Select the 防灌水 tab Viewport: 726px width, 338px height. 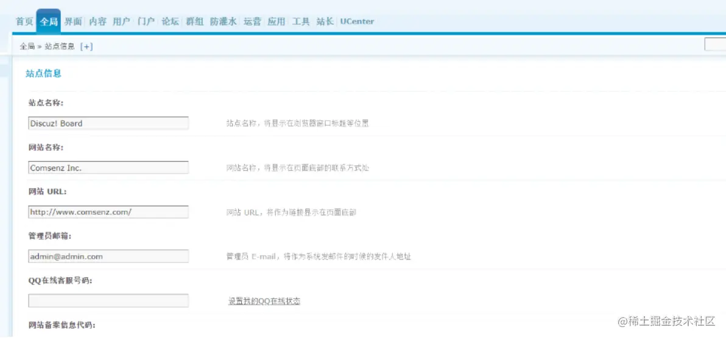[x=224, y=21]
